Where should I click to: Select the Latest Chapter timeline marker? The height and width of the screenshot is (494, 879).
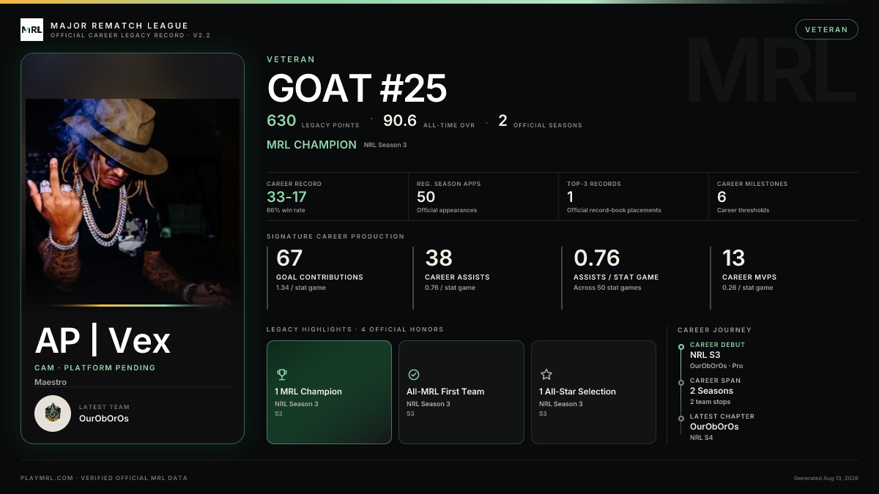(681, 418)
